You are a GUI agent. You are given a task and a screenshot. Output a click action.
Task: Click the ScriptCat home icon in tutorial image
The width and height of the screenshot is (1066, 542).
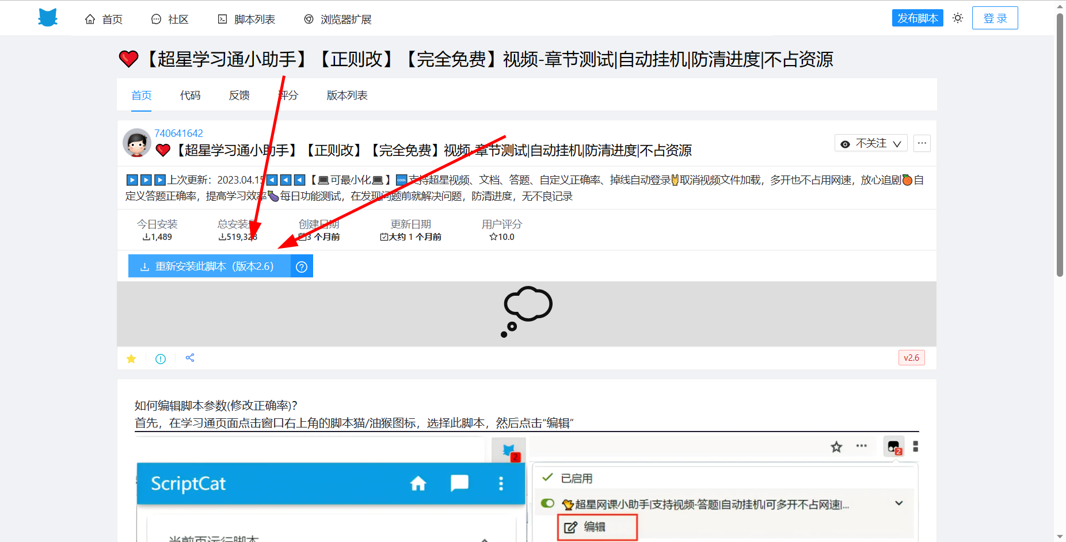(x=418, y=483)
